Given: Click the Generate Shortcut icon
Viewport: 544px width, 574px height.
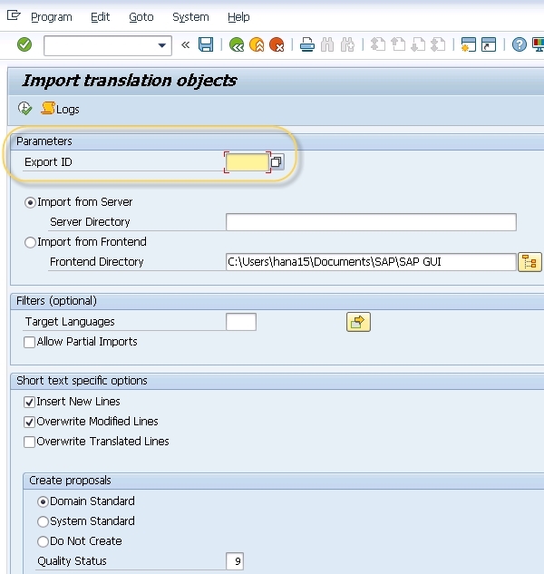Looking at the screenshot, I should tap(489, 45).
